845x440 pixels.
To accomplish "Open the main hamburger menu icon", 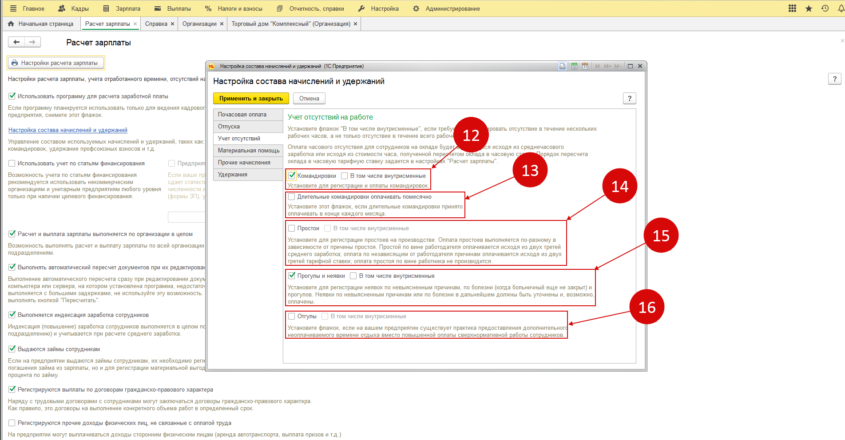I will [x=13, y=8].
